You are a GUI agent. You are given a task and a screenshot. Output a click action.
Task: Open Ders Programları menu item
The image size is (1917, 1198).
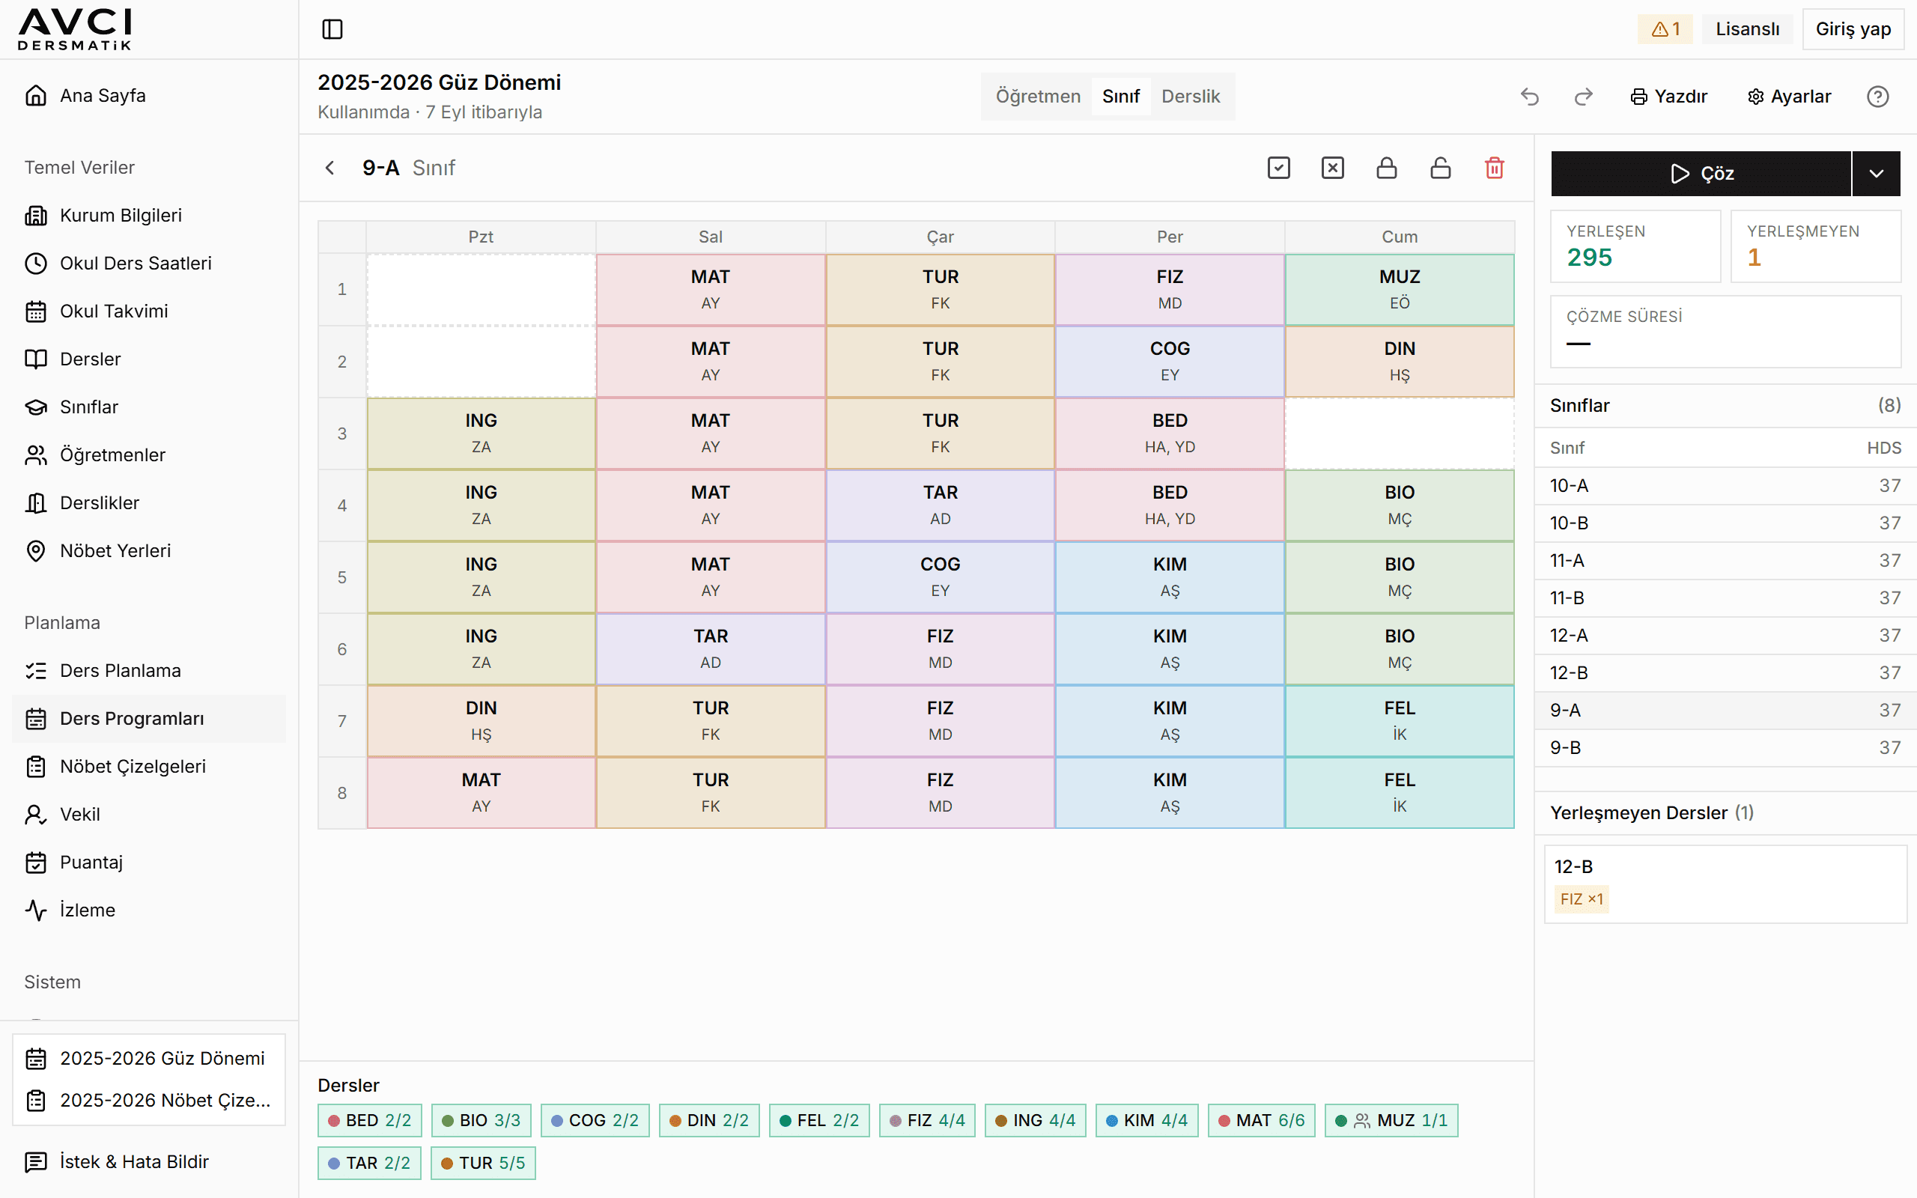(149, 719)
